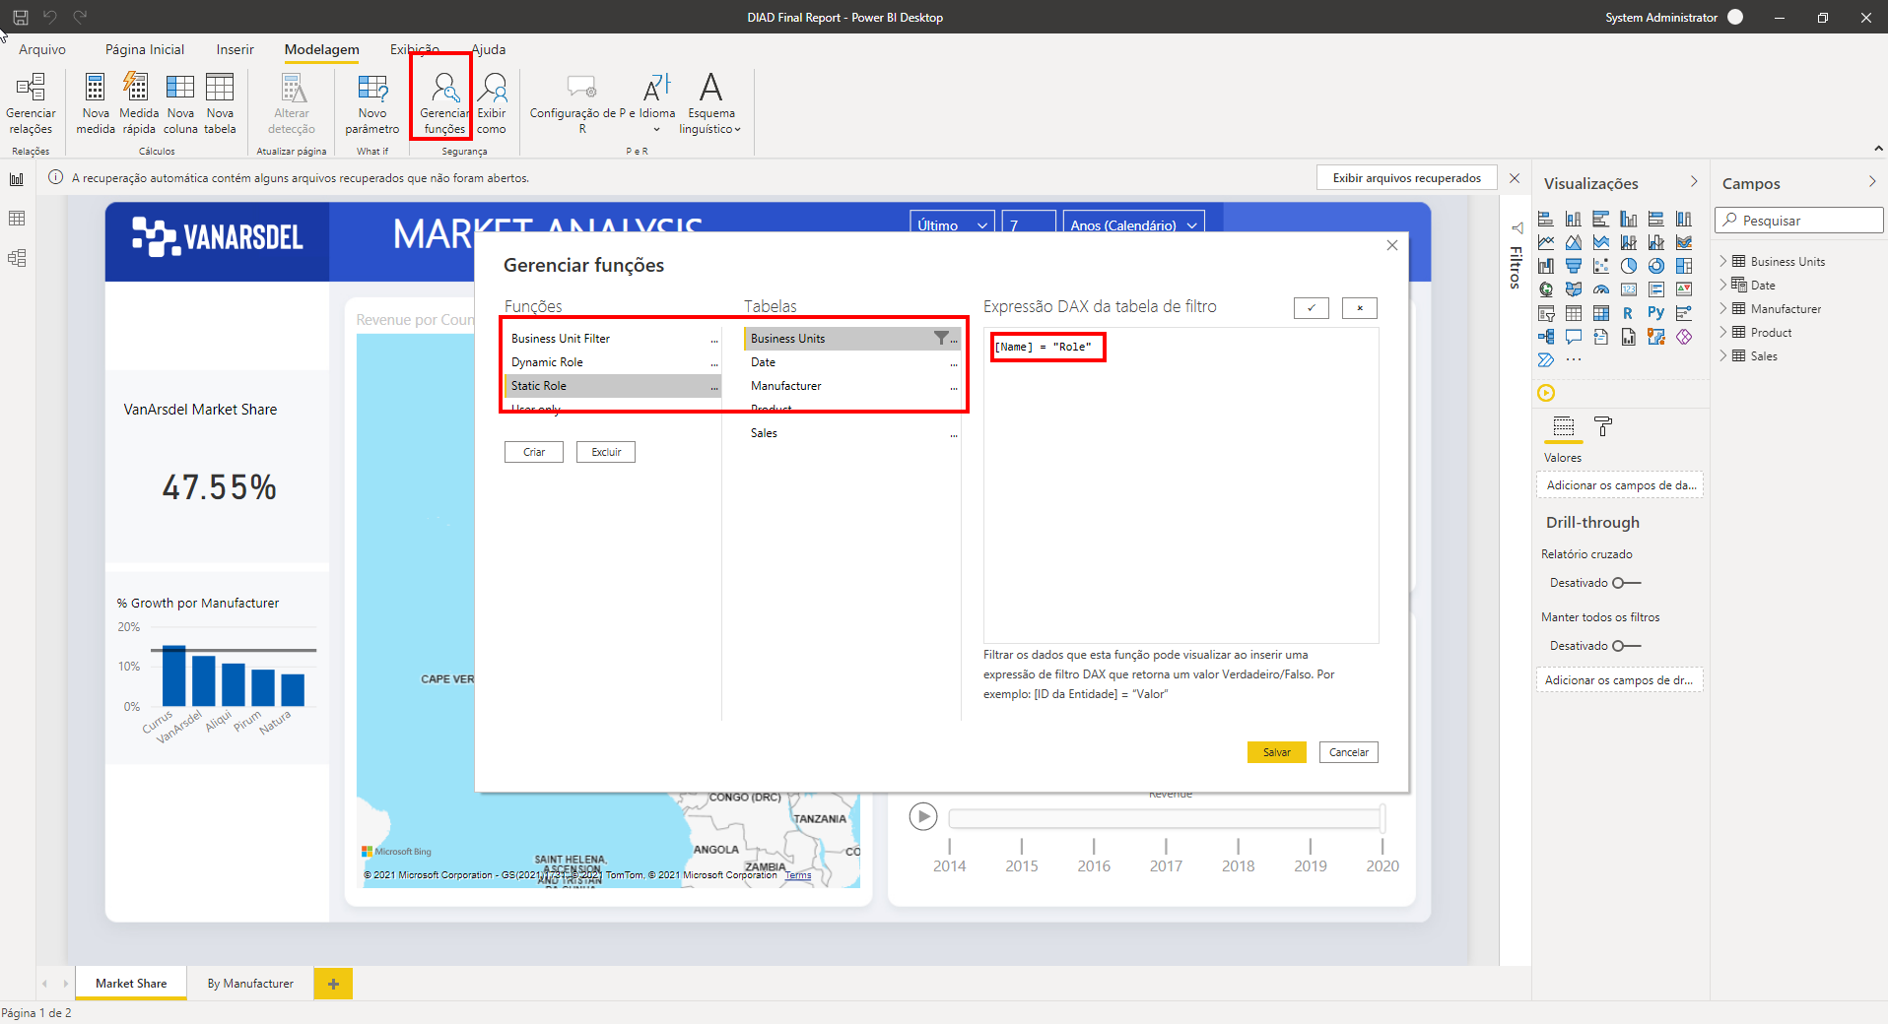This screenshot has height=1024, width=1888.
Task: Open the Format paint roller tab
Action: click(x=1603, y=426)
